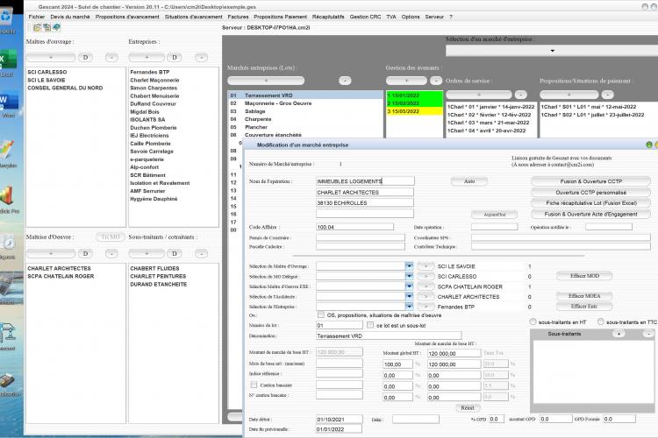658x438 pixels.
Task: Click the D button under Sous-traitants / cotraitants
Action: click(175, 253)
